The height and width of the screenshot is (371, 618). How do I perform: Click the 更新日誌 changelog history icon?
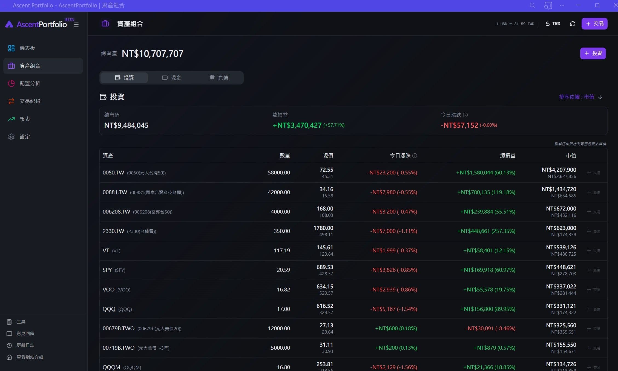pos(9,345)
